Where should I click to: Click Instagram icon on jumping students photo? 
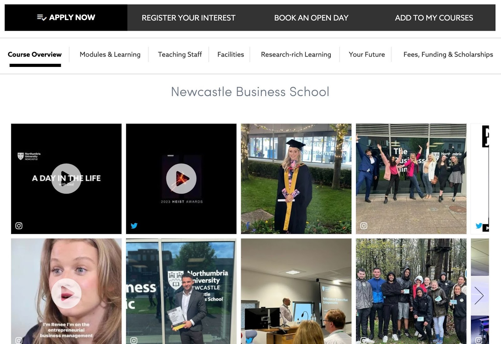(364, 225)
